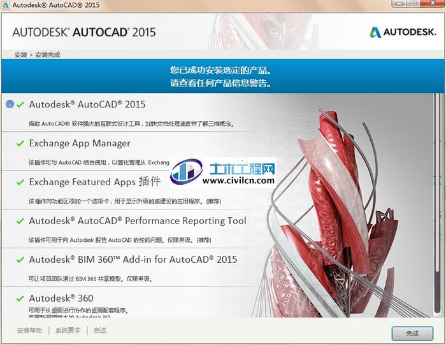Select the Exchange Featured Apps 插件 title
This screenshot has height=345, width=446.
(95, 182)
